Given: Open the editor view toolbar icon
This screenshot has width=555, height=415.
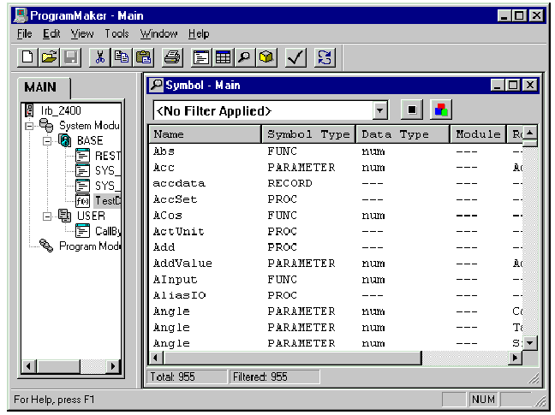Looking at the screenshot, I should click(x=201, y=57).
